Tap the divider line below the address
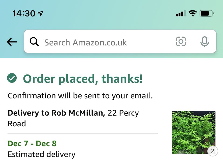Image resolution: width=223 pixels, height=168 pixels. [83, 134]
